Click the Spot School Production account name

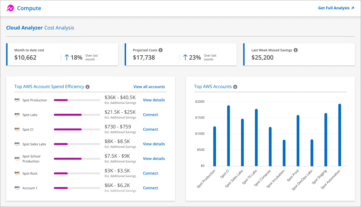click(x=32, y=159)
